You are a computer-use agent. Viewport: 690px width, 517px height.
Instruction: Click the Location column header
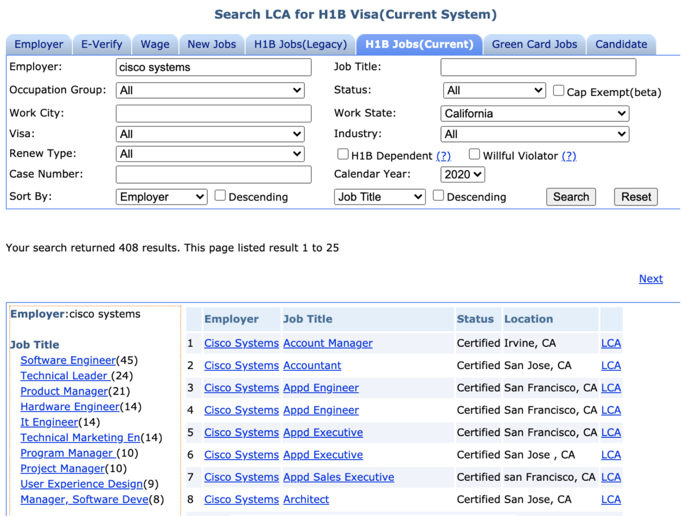click(528, 319)
